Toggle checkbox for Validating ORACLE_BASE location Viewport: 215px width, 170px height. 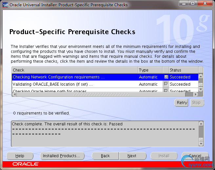(166, 84)
